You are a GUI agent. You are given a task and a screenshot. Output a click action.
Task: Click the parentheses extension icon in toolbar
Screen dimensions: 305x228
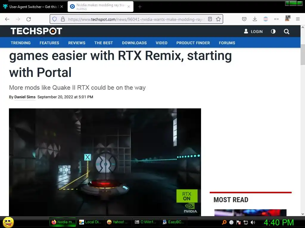(x=276, y=19)
